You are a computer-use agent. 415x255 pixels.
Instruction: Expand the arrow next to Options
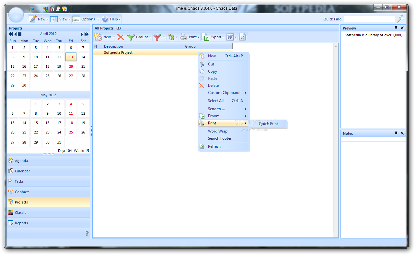click(x=98, y=19)
